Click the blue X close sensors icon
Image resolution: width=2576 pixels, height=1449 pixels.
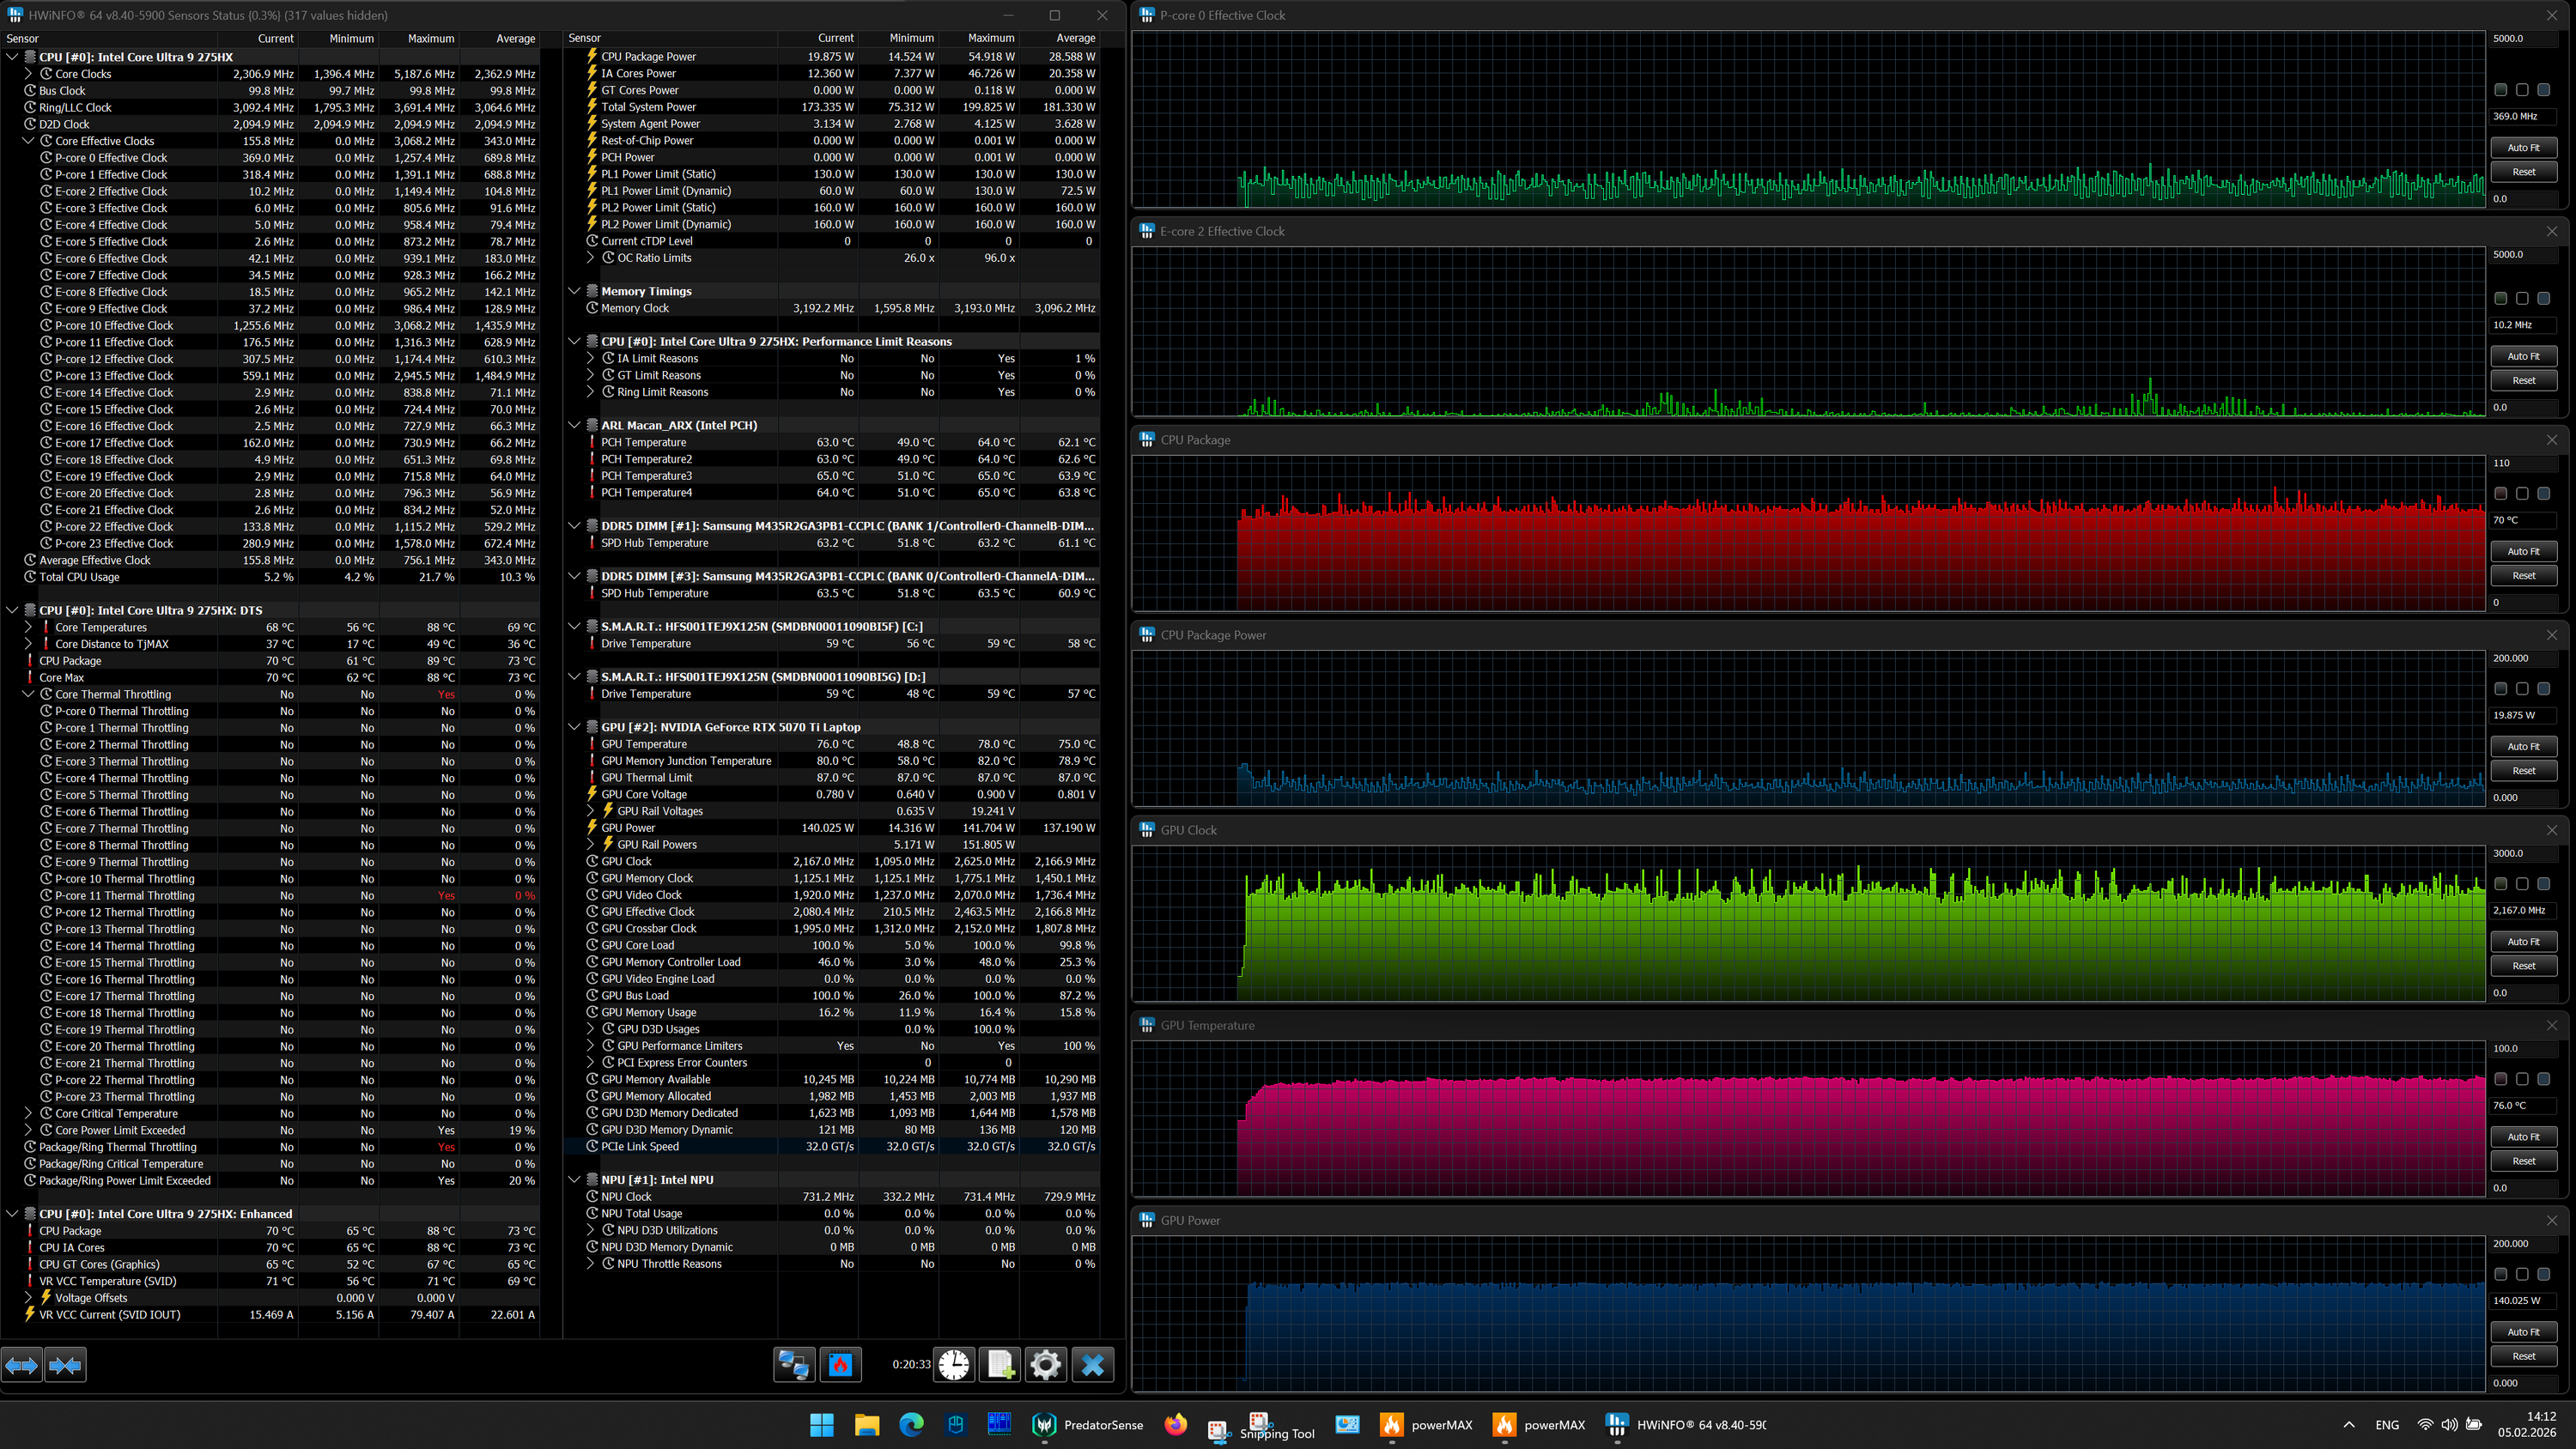pyautogui.click(x=1093, y=1365)
